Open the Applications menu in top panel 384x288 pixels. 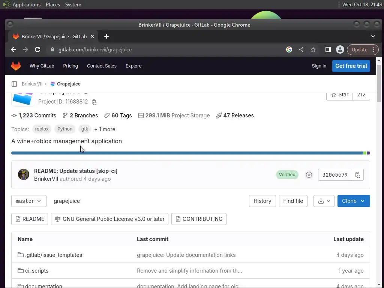click(27, 4)
